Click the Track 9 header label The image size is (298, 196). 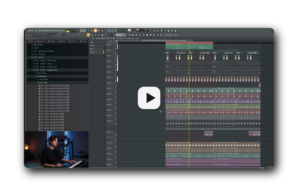(108, 88)
